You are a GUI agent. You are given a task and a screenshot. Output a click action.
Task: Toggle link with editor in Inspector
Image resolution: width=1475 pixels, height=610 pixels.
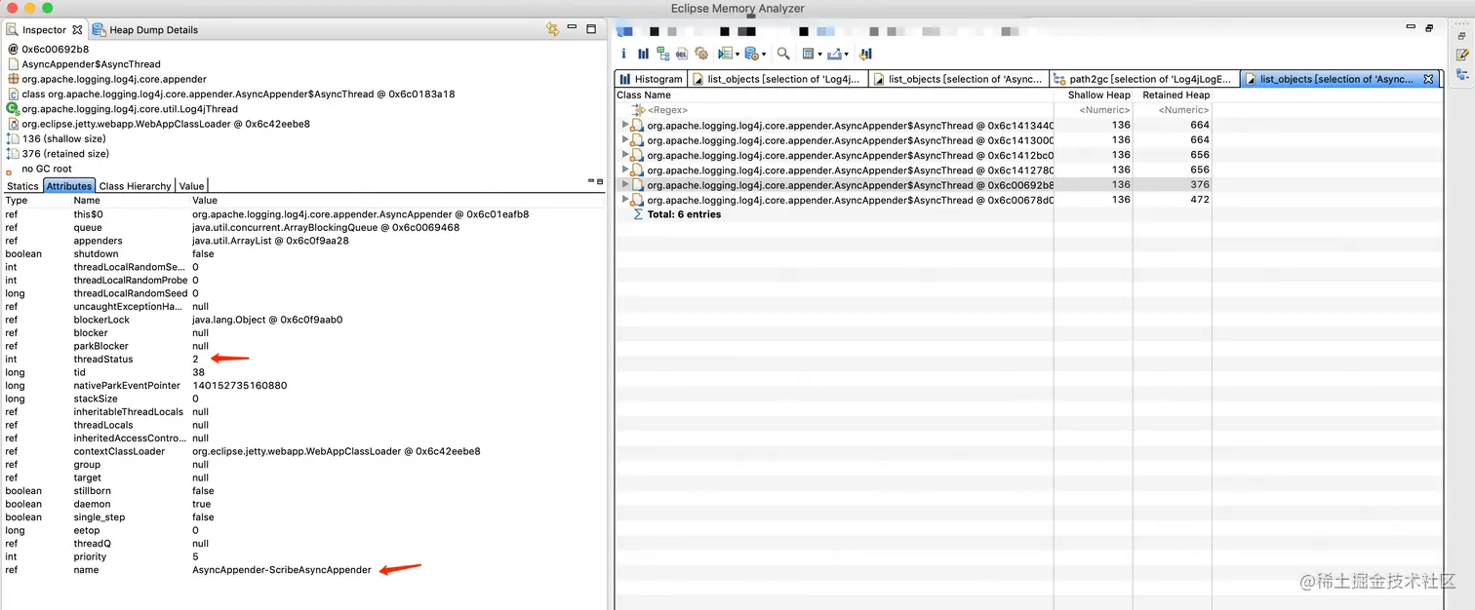click(553, 29)
